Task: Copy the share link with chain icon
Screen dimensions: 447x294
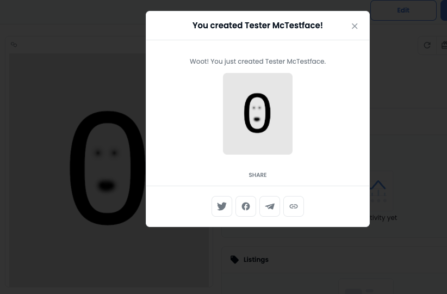Action: 294,206
